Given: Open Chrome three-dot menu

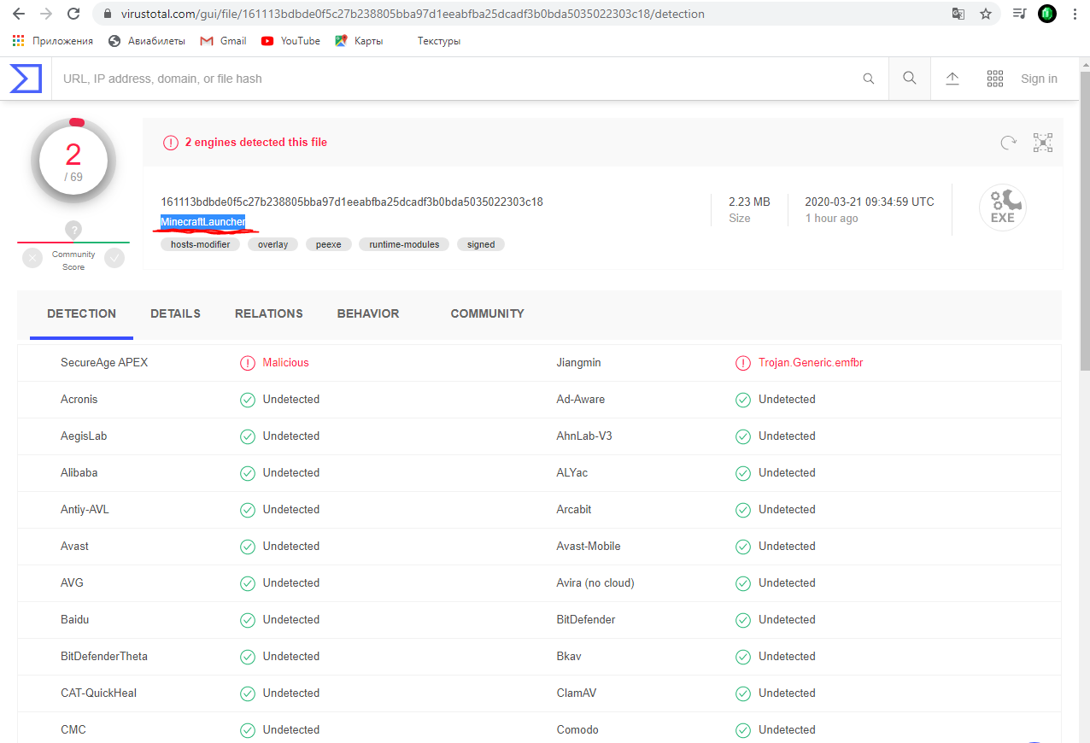Looking at the screenshot, I should coord(1075,14).
